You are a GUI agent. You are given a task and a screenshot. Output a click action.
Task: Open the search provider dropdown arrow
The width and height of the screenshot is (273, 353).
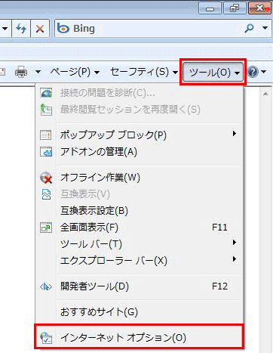tap(265, 28)
